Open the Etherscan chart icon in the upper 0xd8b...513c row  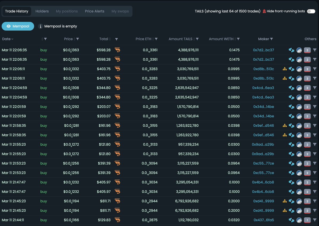pos(299,69)
